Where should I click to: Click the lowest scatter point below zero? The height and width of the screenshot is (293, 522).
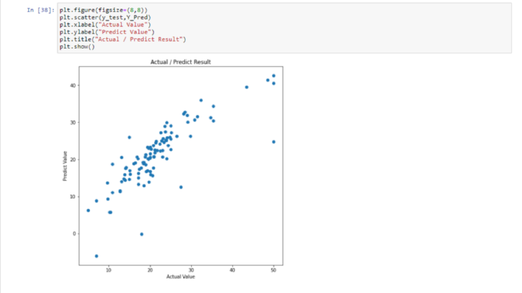[97, 256]
